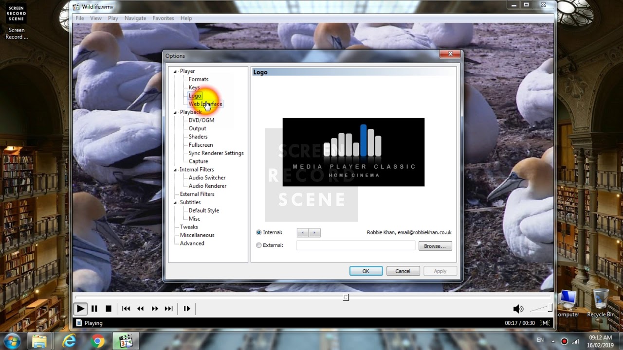
Task: Select Sync Renderer Settings
Action: pos(216,153)
